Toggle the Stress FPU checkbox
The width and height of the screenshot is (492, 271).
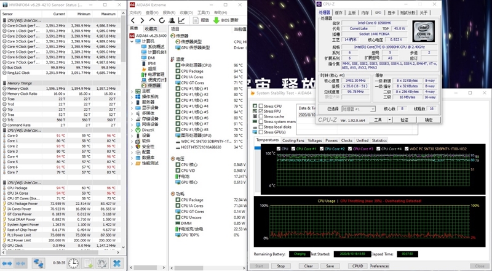[x=260, y=111]
